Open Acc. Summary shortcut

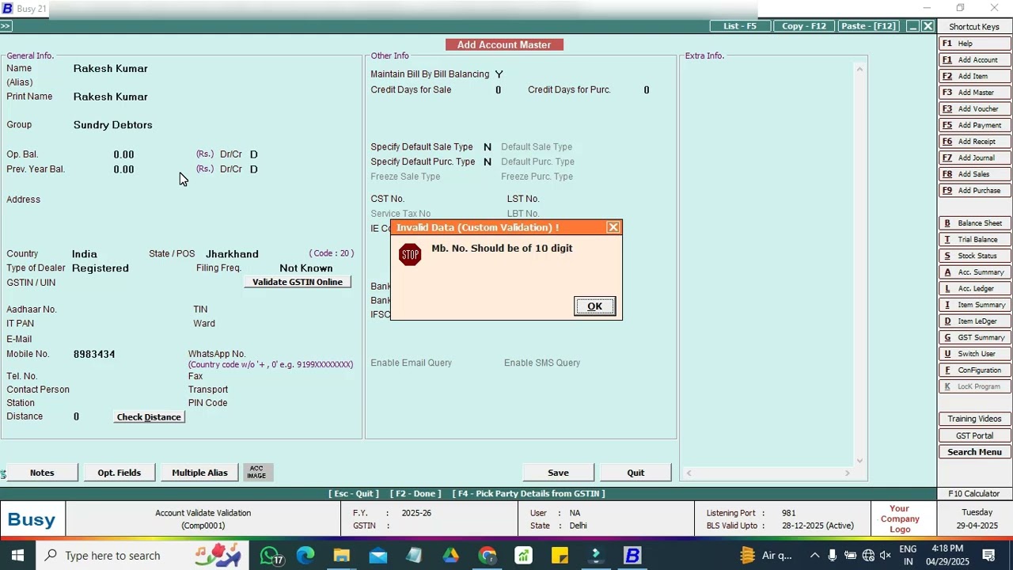[x=974, y=272]
